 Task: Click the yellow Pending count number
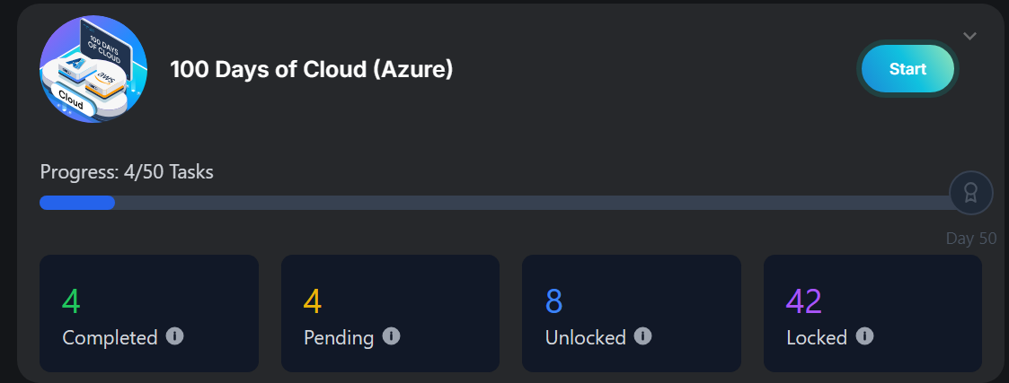312,301
